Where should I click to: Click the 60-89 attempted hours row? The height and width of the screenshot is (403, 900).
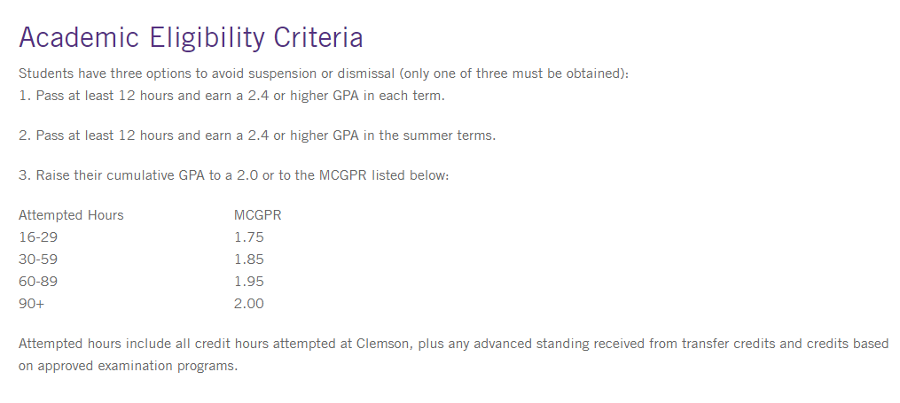[x=38, y=282]
